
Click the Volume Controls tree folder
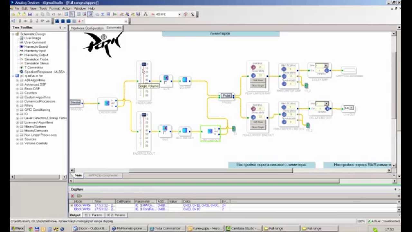[x=36, y=143]
